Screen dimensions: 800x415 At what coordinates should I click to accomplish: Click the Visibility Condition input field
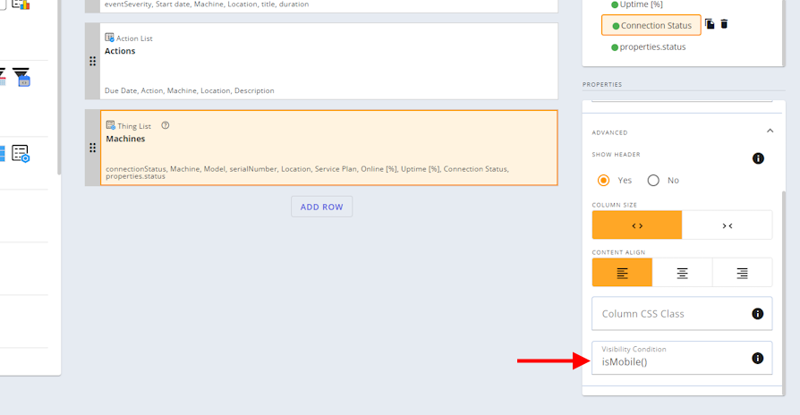671,361
